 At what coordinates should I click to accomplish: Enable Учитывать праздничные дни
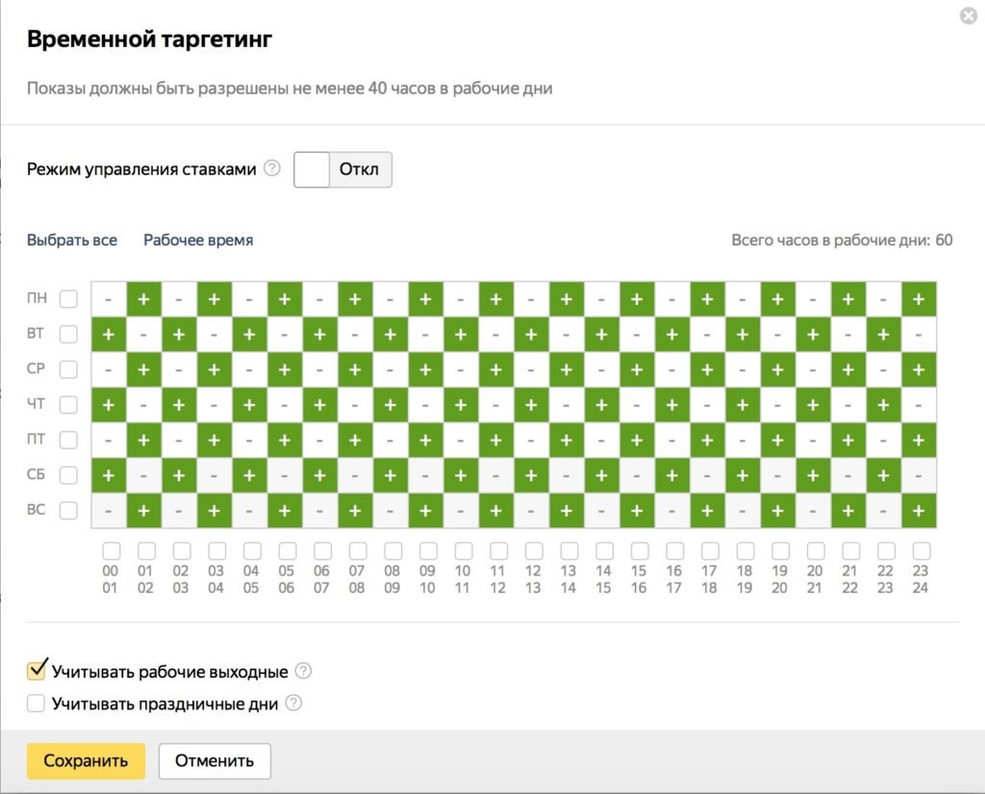tap(36, 703)
